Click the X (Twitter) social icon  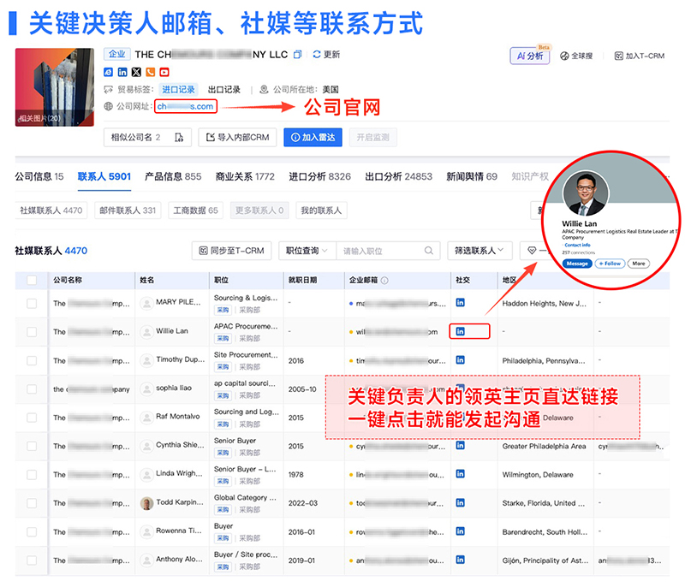[135, 72]
